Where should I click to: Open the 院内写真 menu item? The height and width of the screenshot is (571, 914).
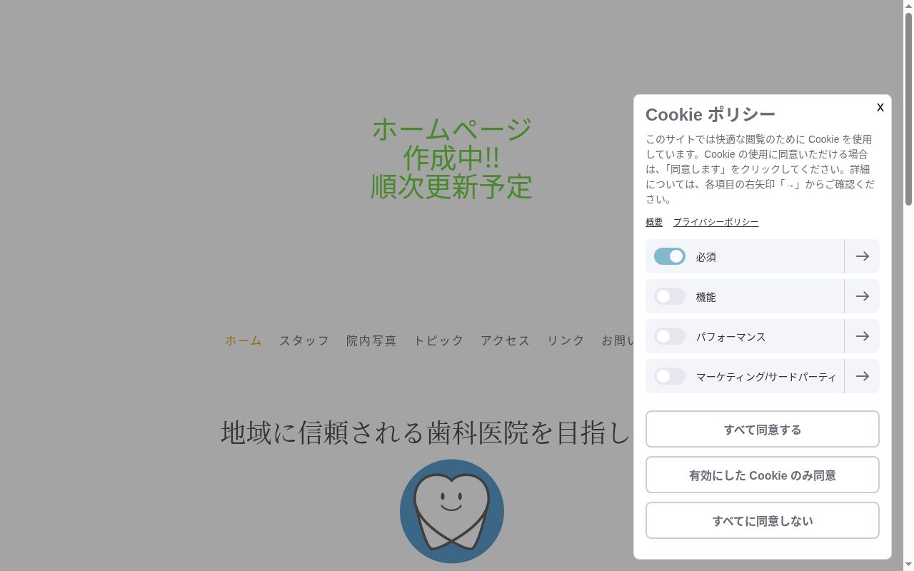371,340
